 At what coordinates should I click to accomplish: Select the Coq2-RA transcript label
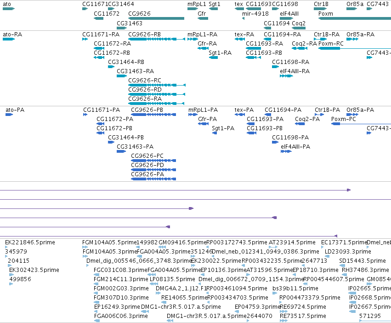tap(304, 43)
